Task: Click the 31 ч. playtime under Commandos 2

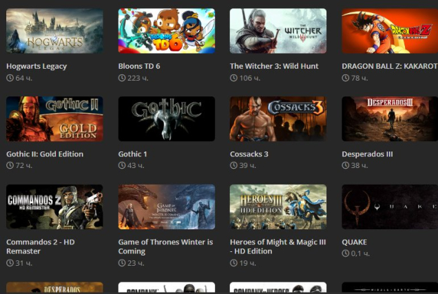Action: (x=23, y=263)
